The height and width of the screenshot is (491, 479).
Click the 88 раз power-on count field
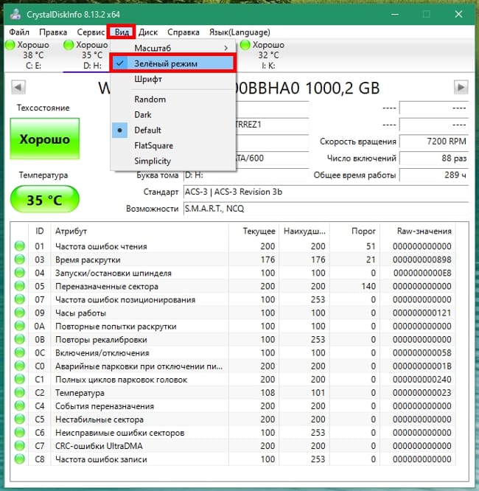(x=434, y=158)
